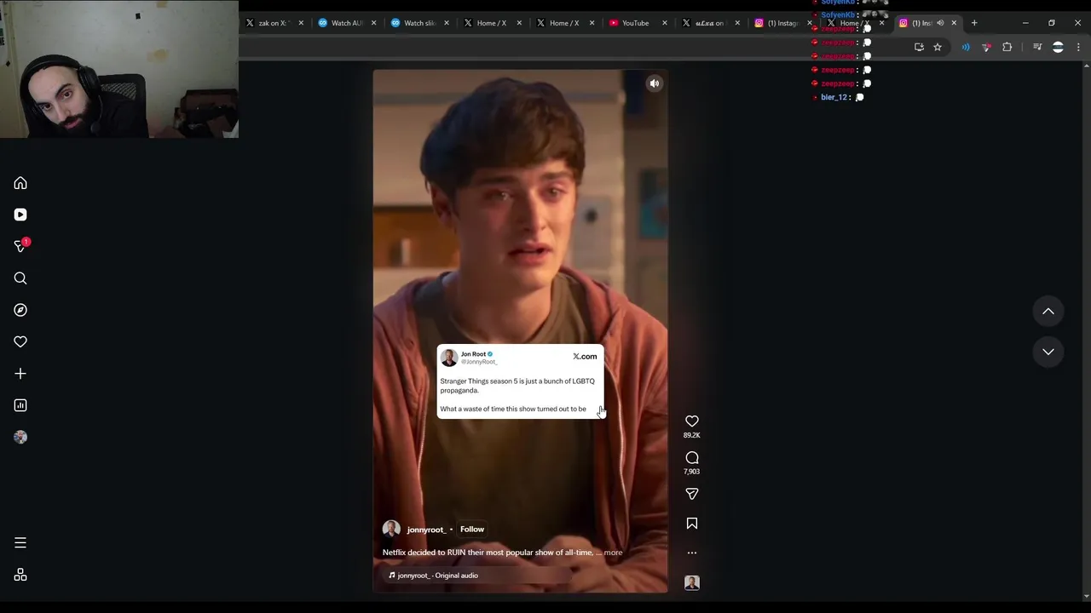The height and width of the screenshot is (613, 1091).
Task: Go to the previous reel with the up chevron
Action: [x=1048, y=312]
